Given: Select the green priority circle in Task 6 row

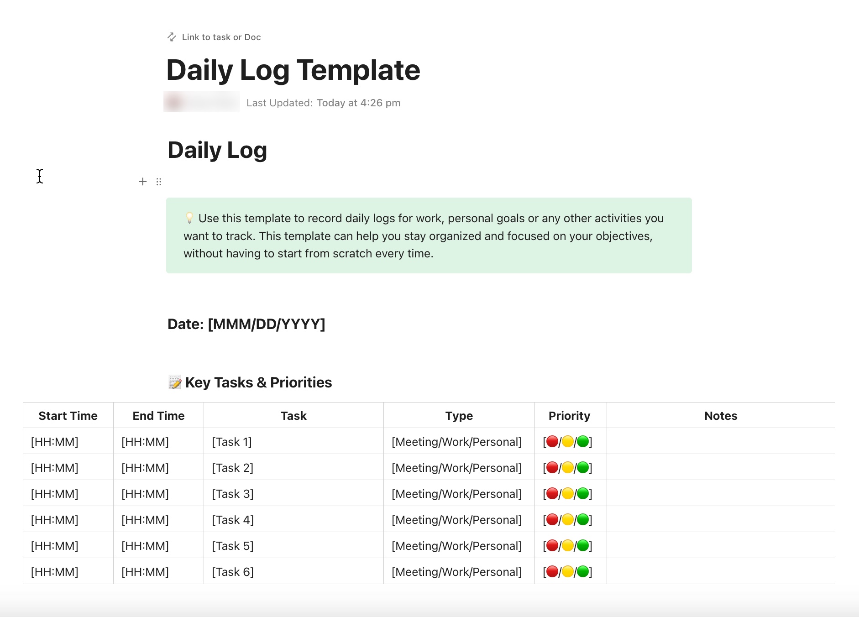Looking at the screenshot, I should 583,571.
